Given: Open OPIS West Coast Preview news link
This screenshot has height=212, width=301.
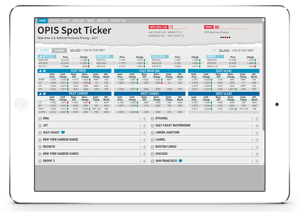Looking at the screenshot, I should click(216, 32).
